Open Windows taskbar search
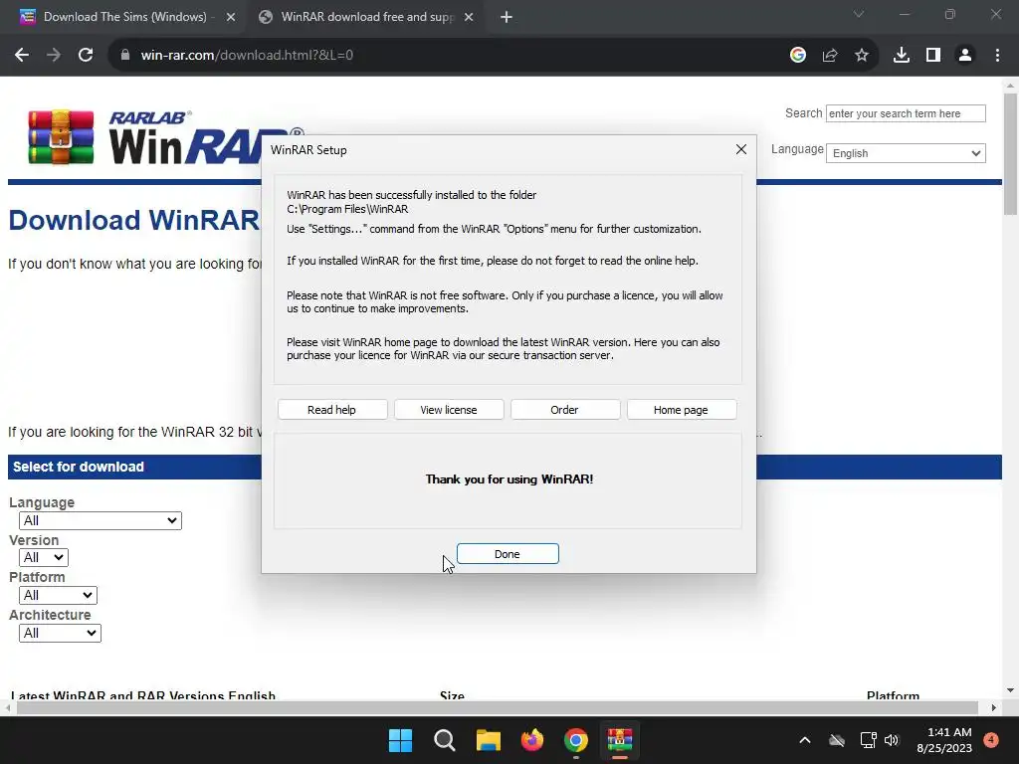1019x764 pixels. pos(445,740)
